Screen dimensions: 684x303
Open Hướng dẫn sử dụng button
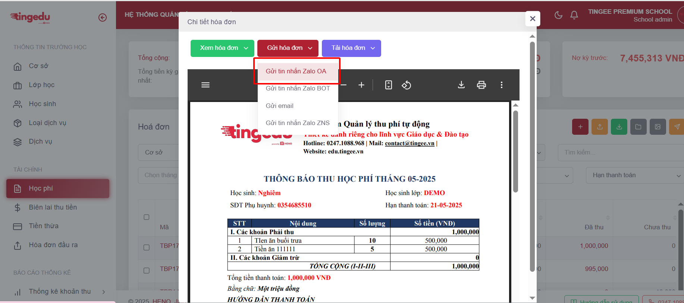602,300
